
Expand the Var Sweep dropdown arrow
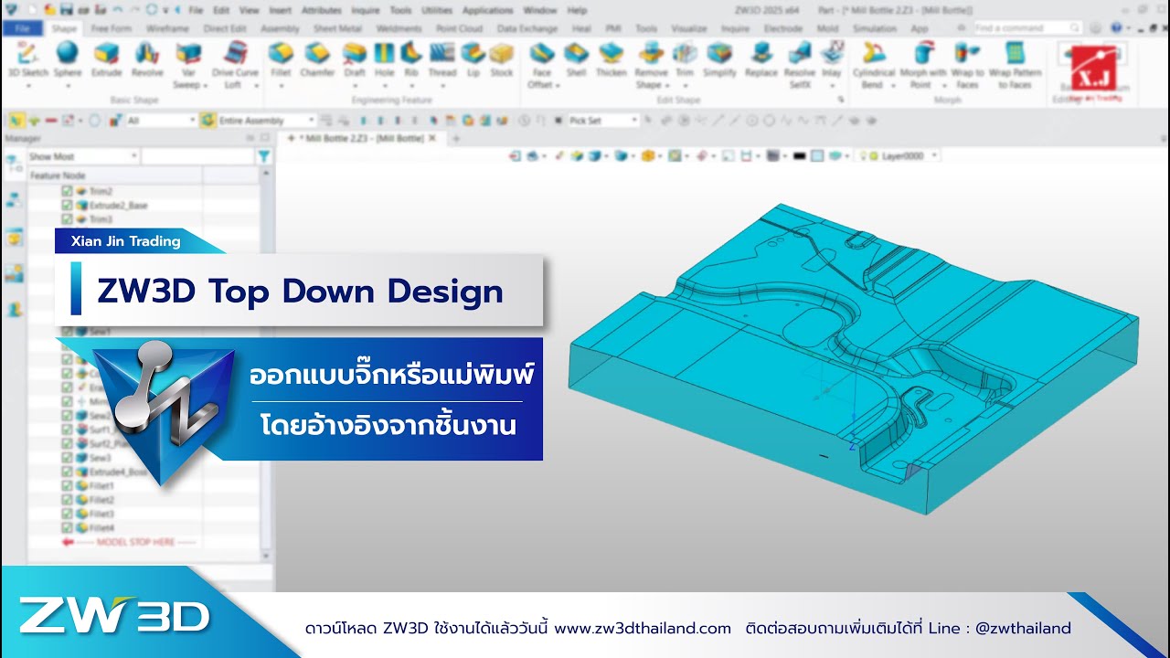point(204,85)
